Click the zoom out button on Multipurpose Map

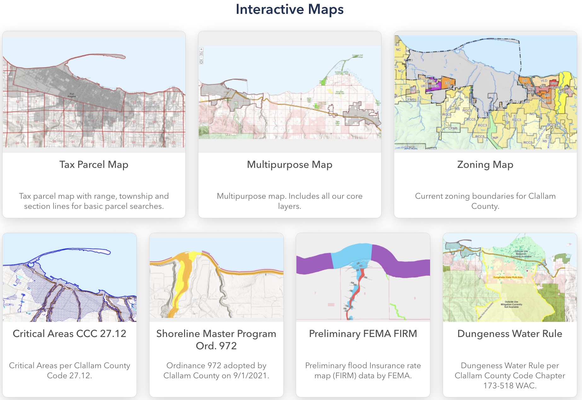pos(201,57)
